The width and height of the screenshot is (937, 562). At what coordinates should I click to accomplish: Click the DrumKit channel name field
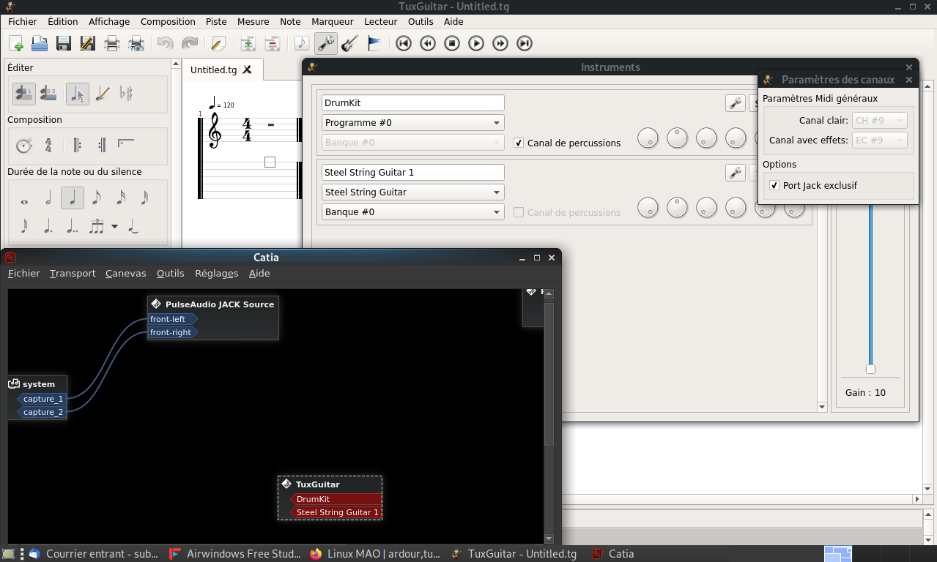pyautogui.click(x=413, y=103)
